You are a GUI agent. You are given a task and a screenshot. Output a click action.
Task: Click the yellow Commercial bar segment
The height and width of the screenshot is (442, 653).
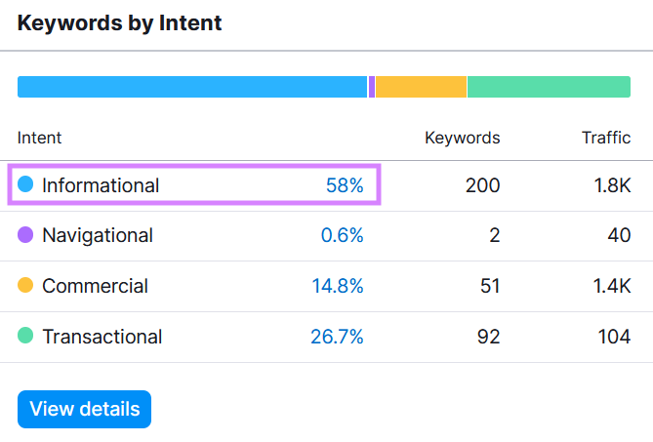[x=421, y=87]
